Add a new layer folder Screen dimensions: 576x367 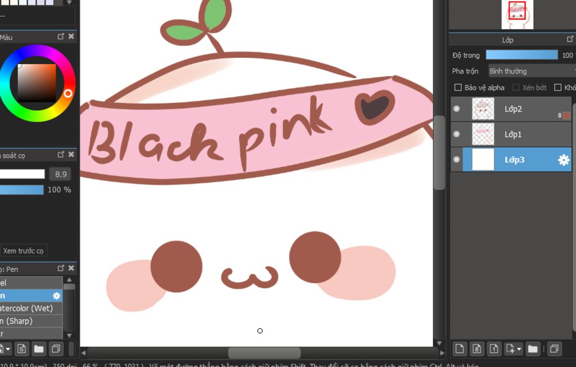533,348
